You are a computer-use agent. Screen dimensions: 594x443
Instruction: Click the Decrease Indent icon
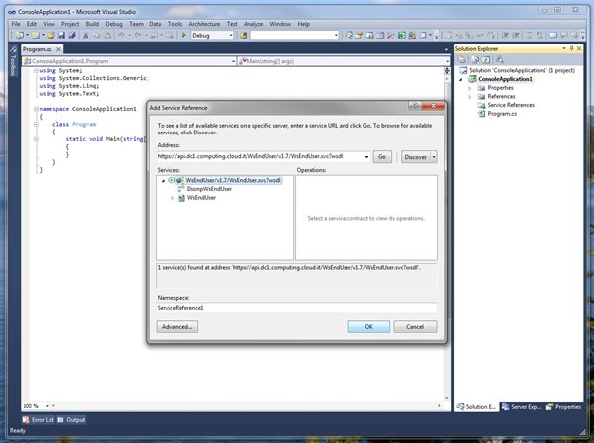pyautogui.click(x=505, y=36)
